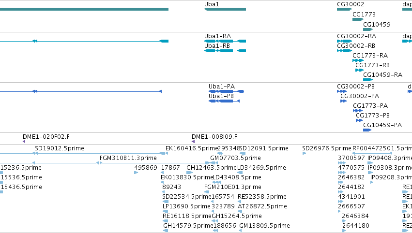
Task: Select the LD43408.5prime EST
Action: (237, 177)
